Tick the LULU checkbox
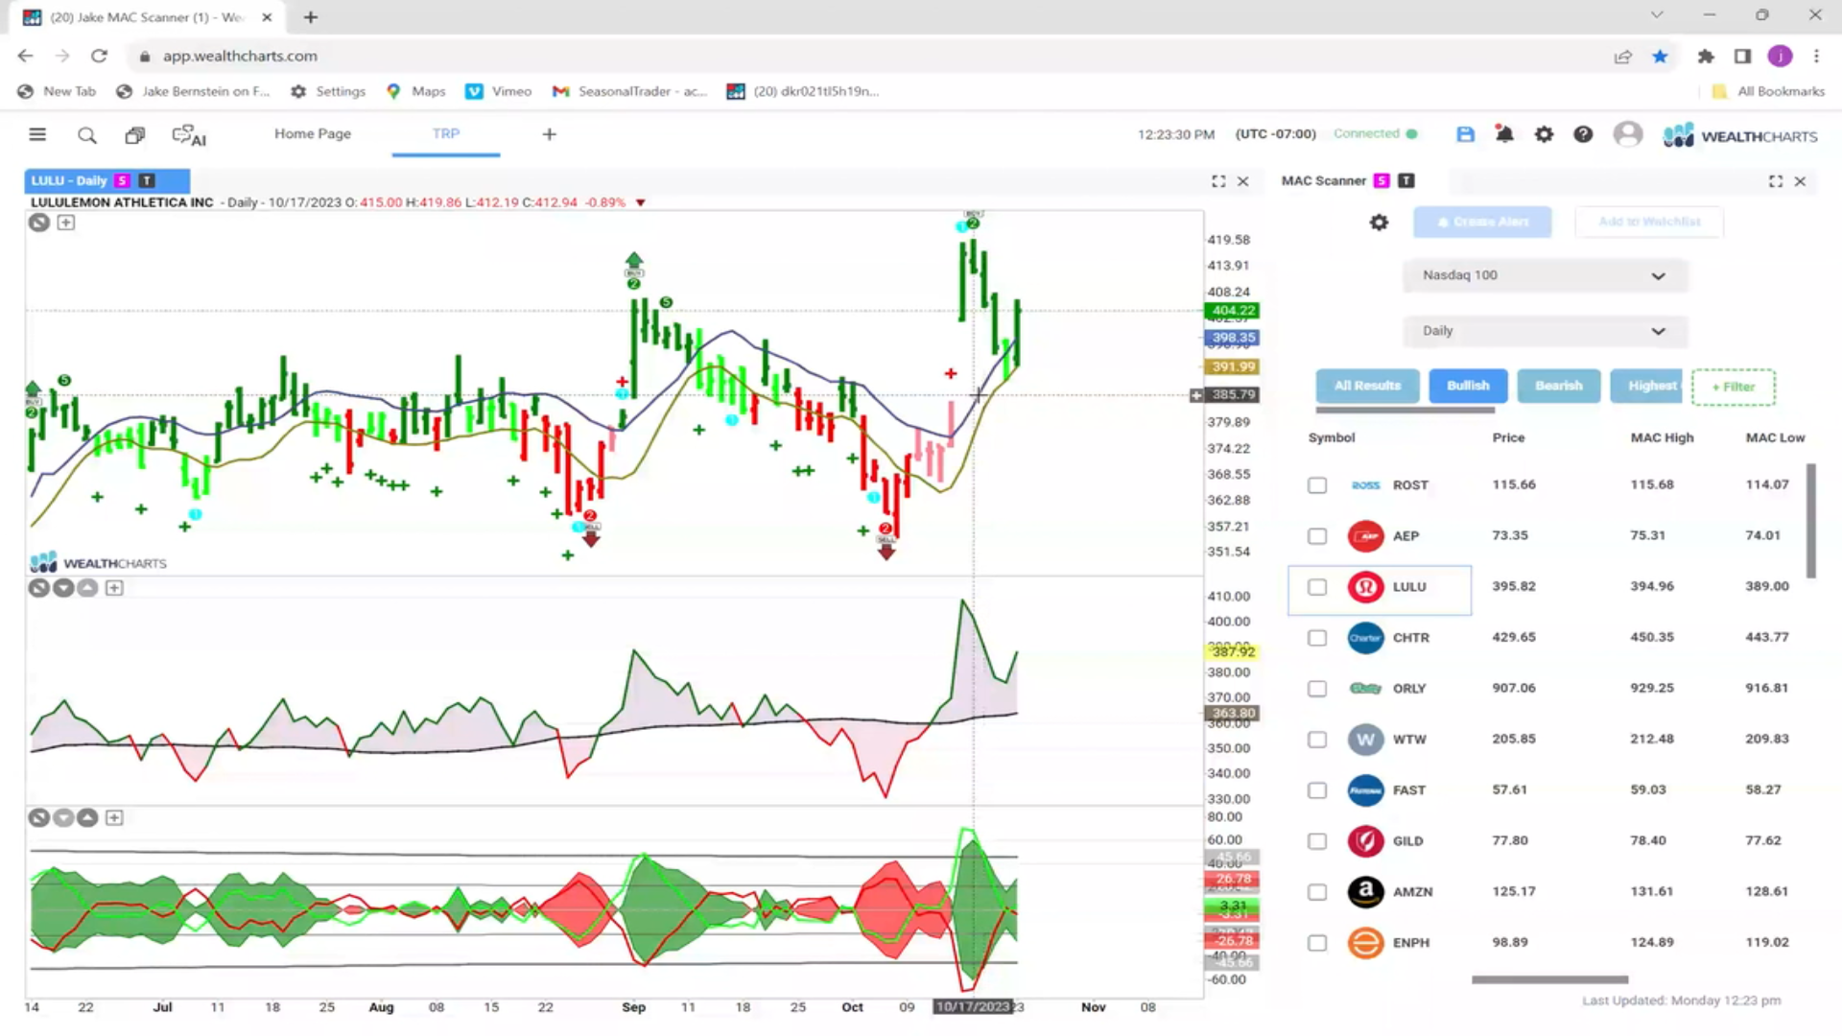The image size is (1842, 1036). click(x=1317, y=587)
